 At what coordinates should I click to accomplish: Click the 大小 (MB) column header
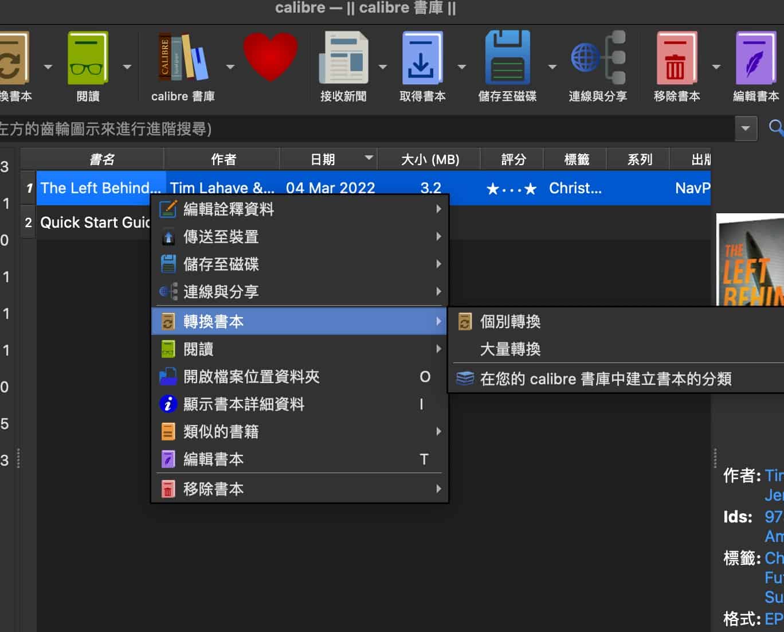[x=430, y=159]
